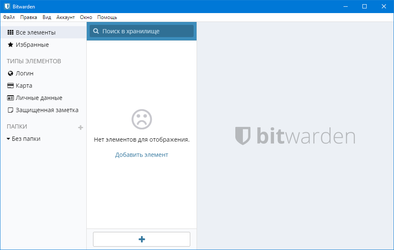The height and width of the screenshot is (250, 394).
Task: Collapse the Без папки folder arrow
Action: tap(8, 139)
